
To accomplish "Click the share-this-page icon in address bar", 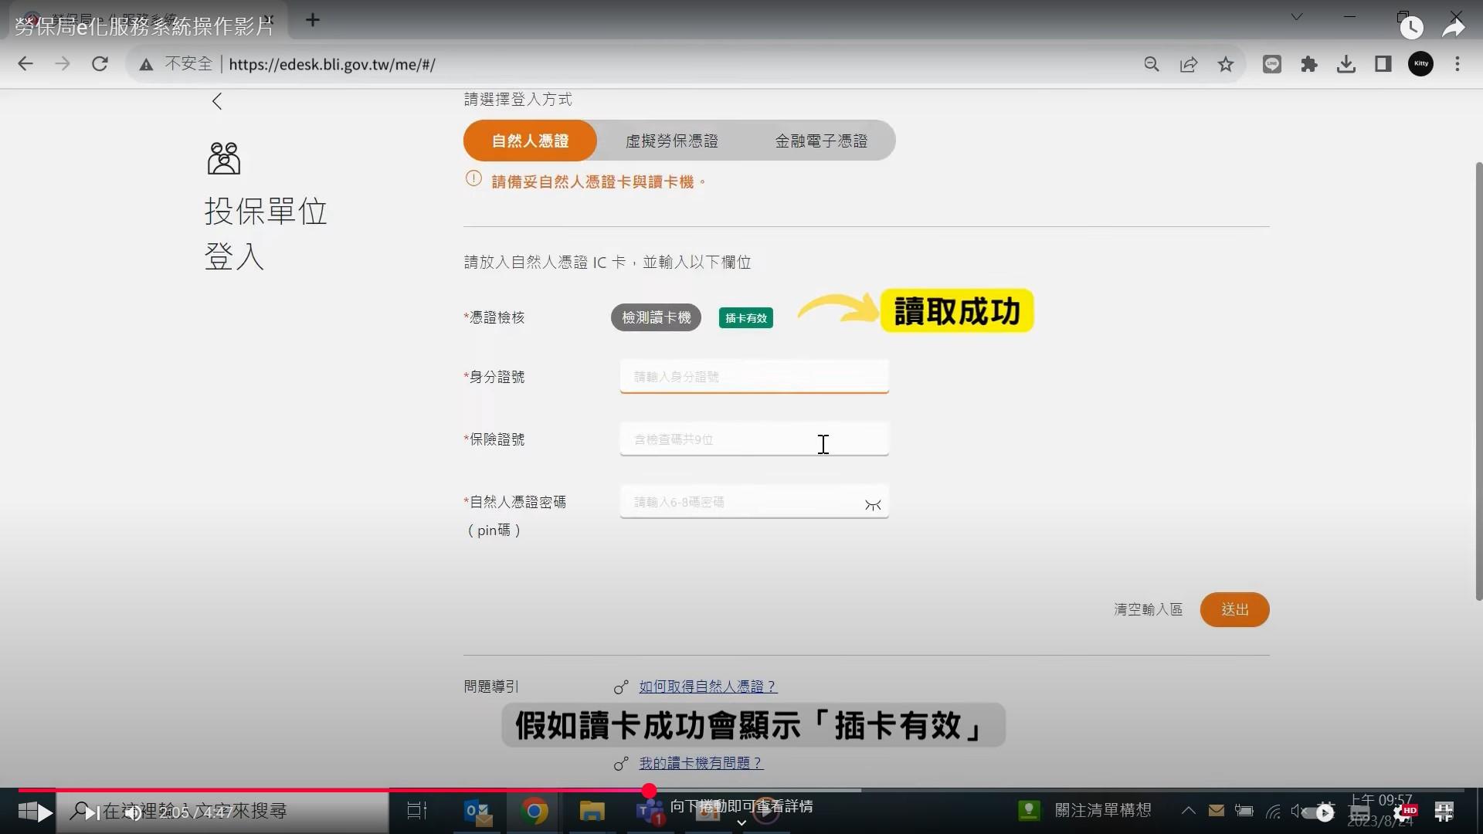I will 1189,64.
